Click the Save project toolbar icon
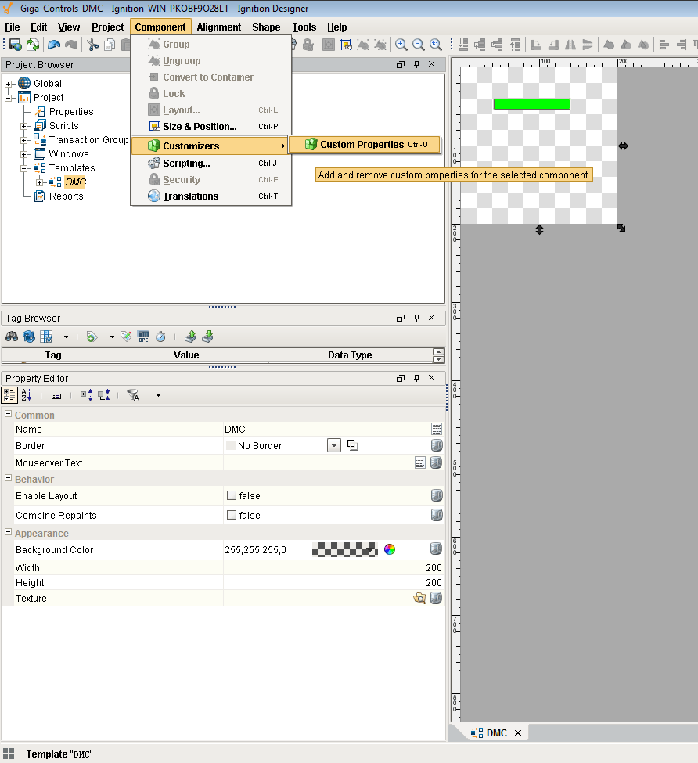The width and height of the screenshot is (698, 763). (15, 45)
